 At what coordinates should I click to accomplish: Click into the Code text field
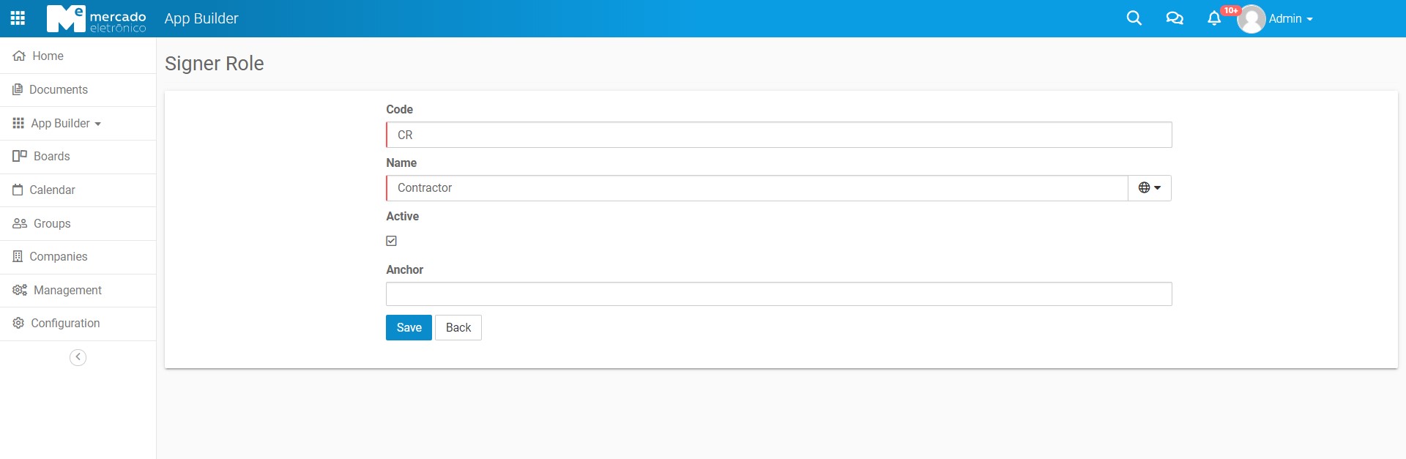click(x=778, y=135)
